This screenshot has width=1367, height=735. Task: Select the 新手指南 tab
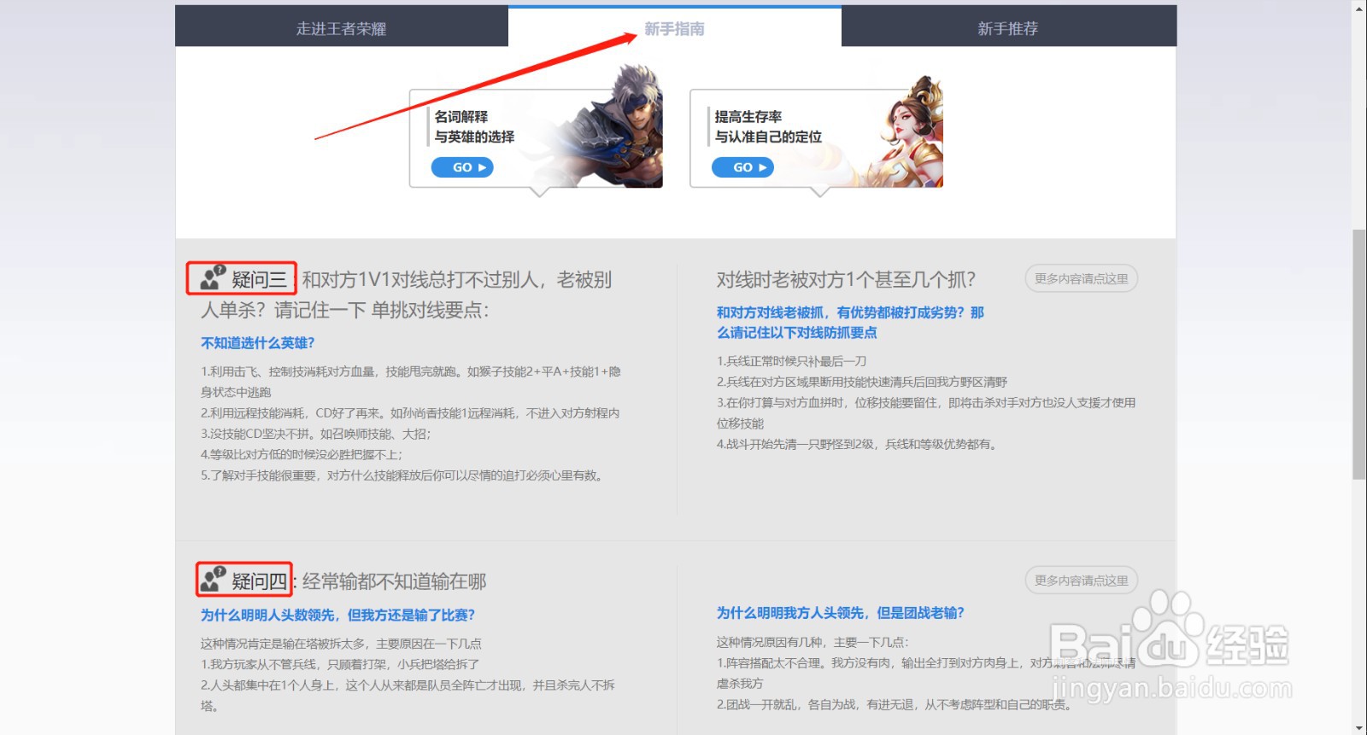[675, 28]
